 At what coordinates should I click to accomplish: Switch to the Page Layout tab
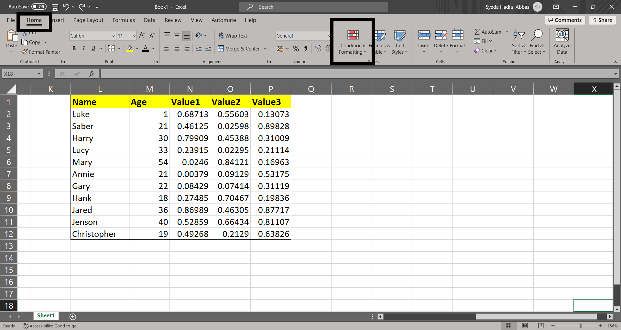[88, 20]
